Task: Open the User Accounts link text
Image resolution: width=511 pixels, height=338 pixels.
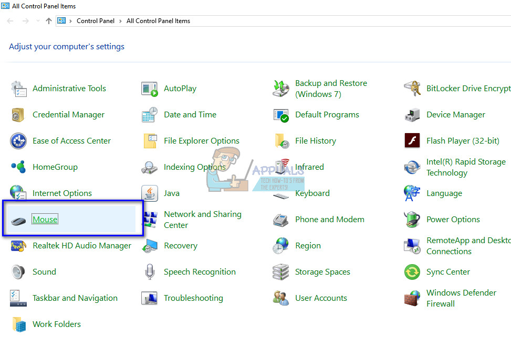Action: click(x=321, y=298)
